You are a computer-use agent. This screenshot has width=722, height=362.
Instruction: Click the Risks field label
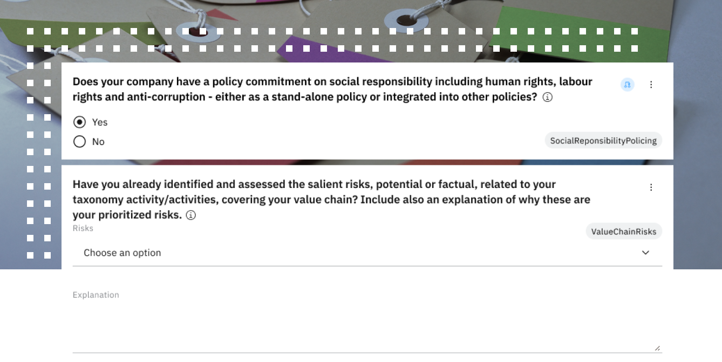click(83, 228)
